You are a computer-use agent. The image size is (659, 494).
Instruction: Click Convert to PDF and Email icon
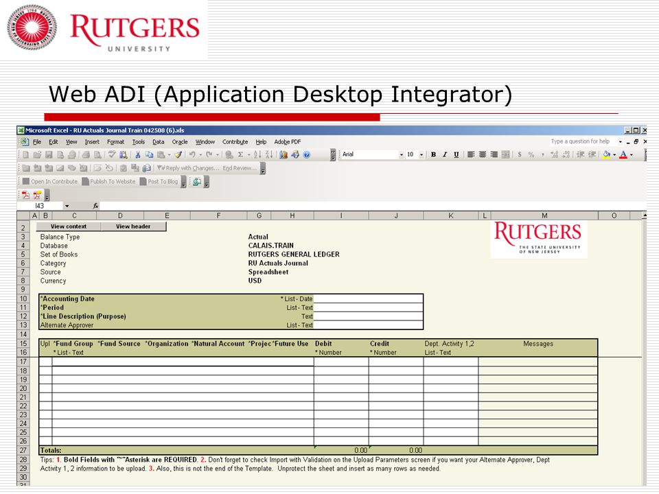37,195
